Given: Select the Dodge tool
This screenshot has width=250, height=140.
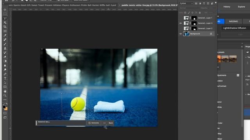Looking at the screenshot, I should (x=5, y=70).
